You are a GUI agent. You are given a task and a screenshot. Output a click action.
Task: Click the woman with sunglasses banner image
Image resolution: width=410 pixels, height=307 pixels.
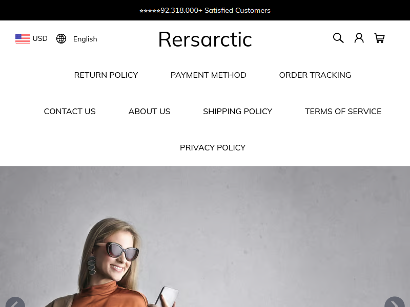[205, 236]
